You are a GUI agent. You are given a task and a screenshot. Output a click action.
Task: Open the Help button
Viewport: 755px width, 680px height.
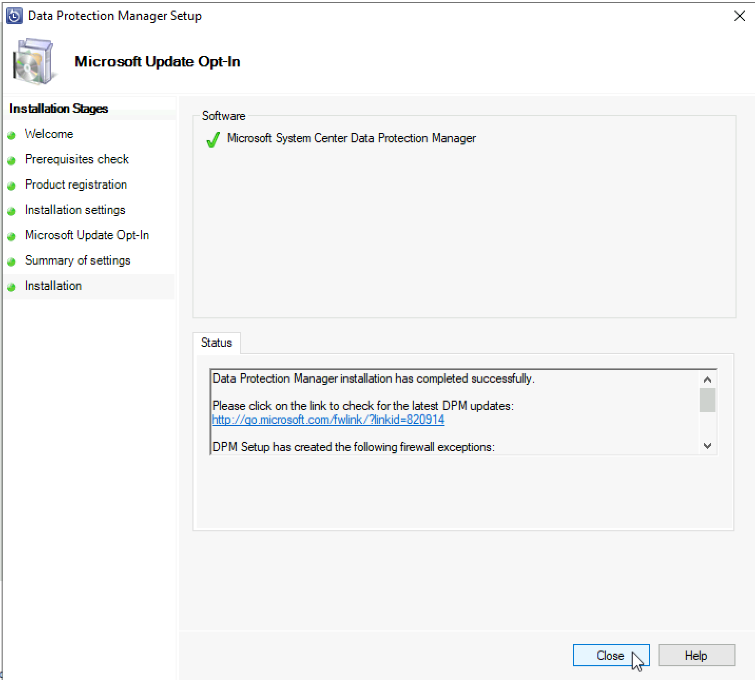point(696,655)
